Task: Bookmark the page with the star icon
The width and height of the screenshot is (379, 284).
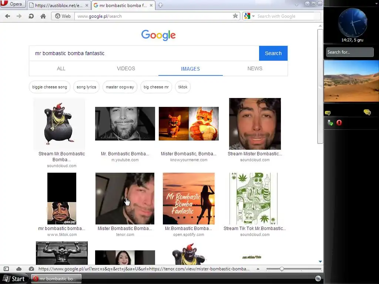Action: 235,16
